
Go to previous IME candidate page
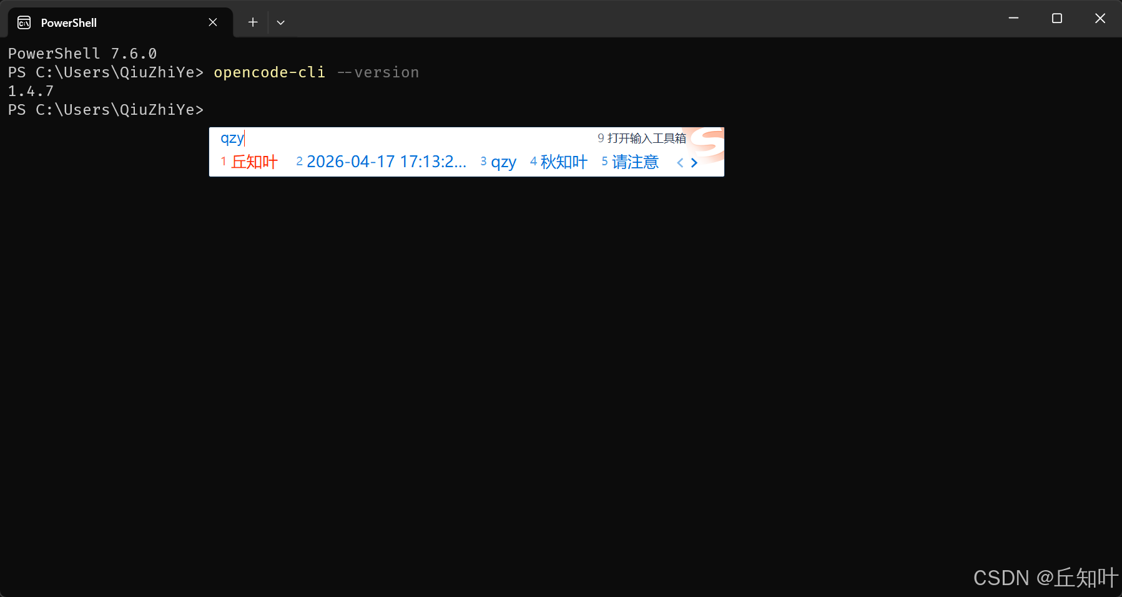(x=680, y=163)
